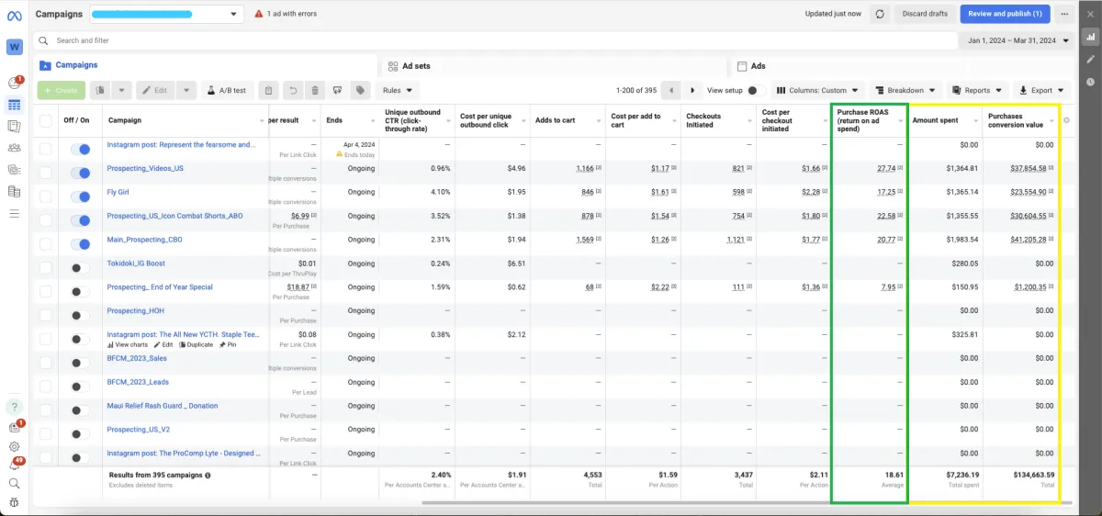Click Review and publish (1) button
Image resolution: width=1102 pixels, height=516 pixels.
click(1005, 14)
